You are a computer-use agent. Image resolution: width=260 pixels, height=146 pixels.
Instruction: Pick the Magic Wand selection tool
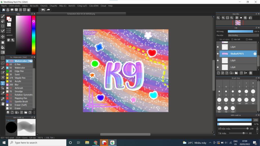click(x=3, y=68)
